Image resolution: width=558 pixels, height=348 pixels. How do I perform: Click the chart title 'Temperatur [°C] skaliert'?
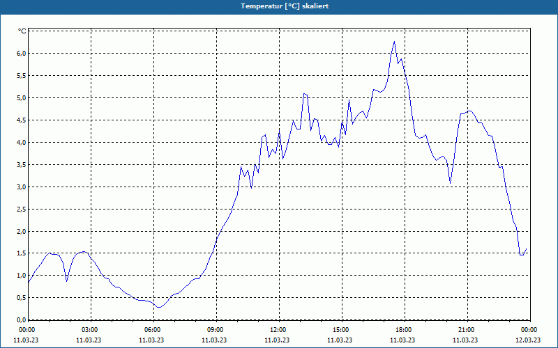click(285, 6)
